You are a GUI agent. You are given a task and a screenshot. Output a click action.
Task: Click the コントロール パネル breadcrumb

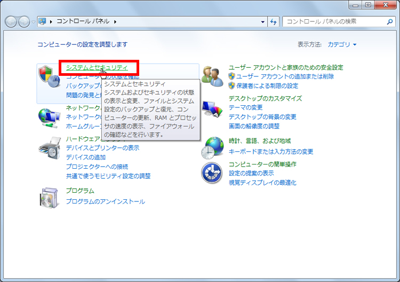click(x=83, y=21)
